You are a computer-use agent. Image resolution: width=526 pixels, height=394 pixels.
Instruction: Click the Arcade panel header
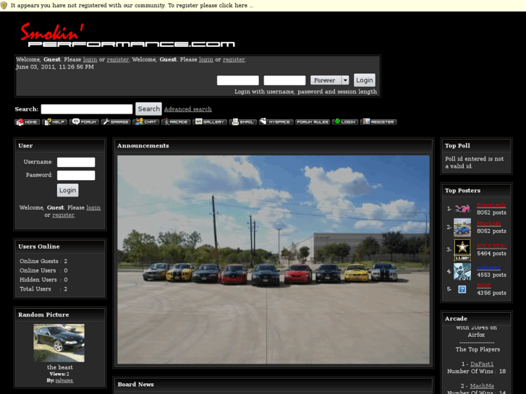[476, 319]
